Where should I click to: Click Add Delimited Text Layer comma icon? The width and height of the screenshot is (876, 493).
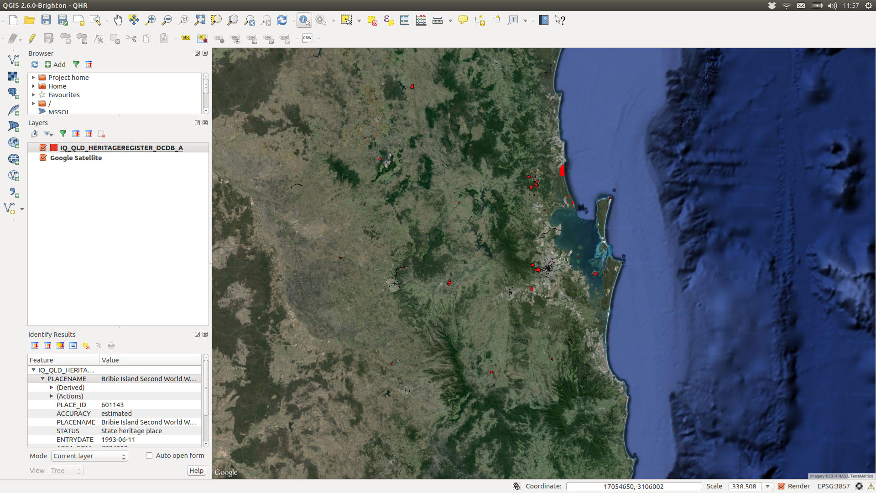(14, 192)
